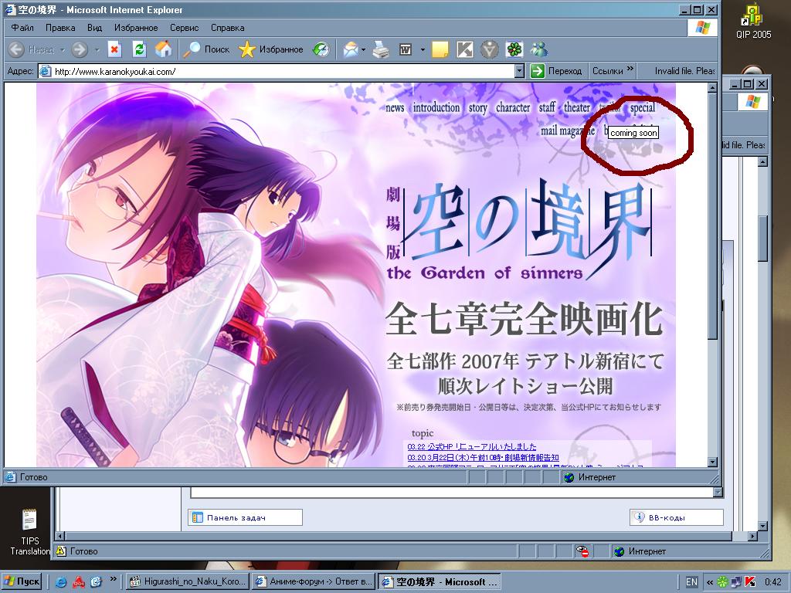Print the page with printer icon
The height and width of the screenshot is (593, 791).
pos(381,49)
